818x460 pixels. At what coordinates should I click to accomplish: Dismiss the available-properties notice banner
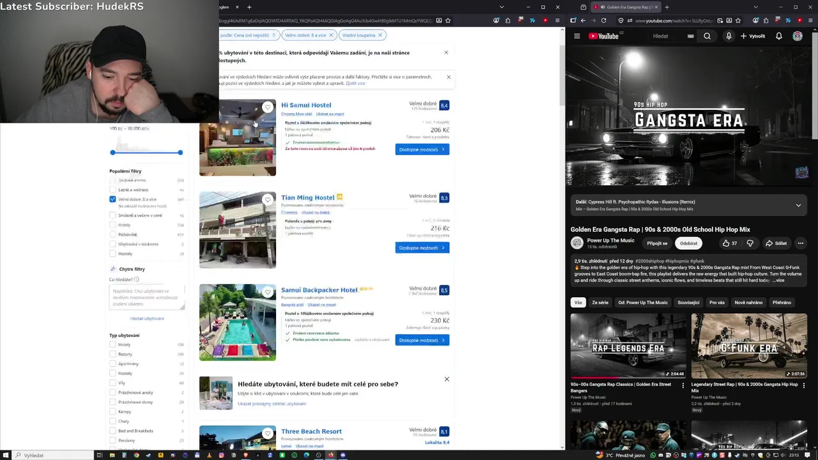(446, 52)
